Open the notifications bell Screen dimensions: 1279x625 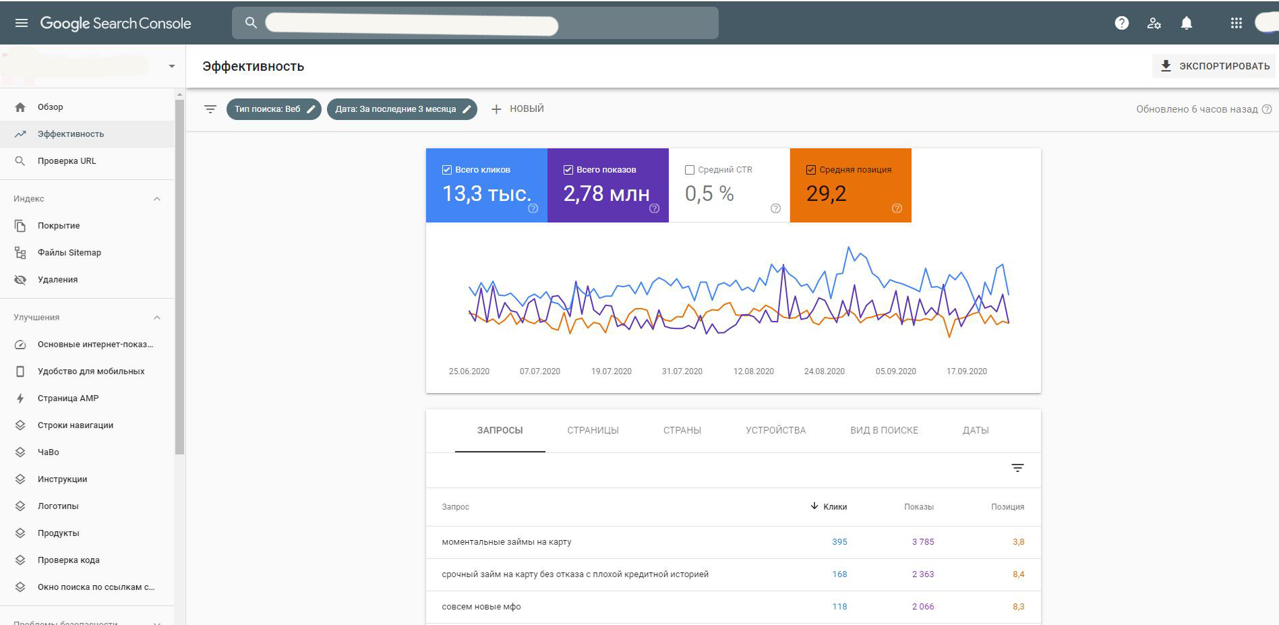point(1186,23)
